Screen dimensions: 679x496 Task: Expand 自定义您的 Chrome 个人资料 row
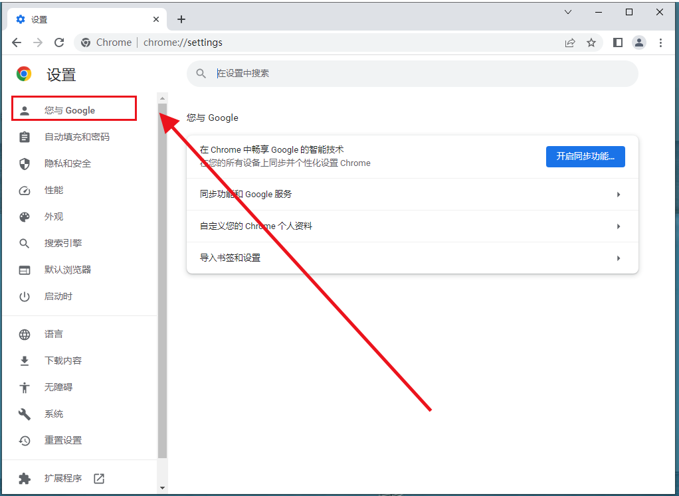412,226
